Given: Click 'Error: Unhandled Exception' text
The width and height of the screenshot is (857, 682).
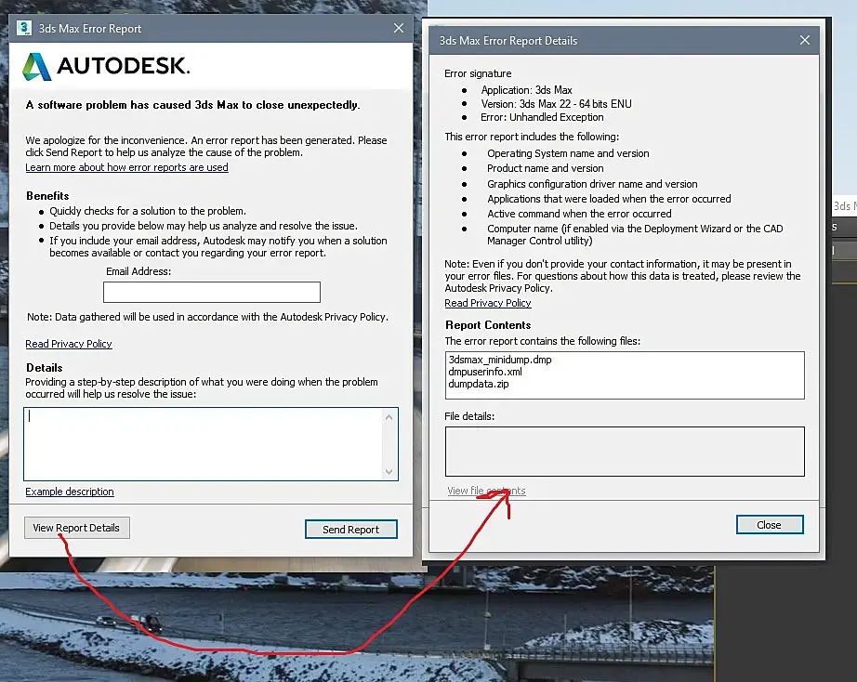Looking at the screenshot, I should (542, 117).
